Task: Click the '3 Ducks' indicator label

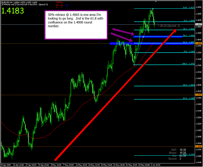Action: pos(59,2)
